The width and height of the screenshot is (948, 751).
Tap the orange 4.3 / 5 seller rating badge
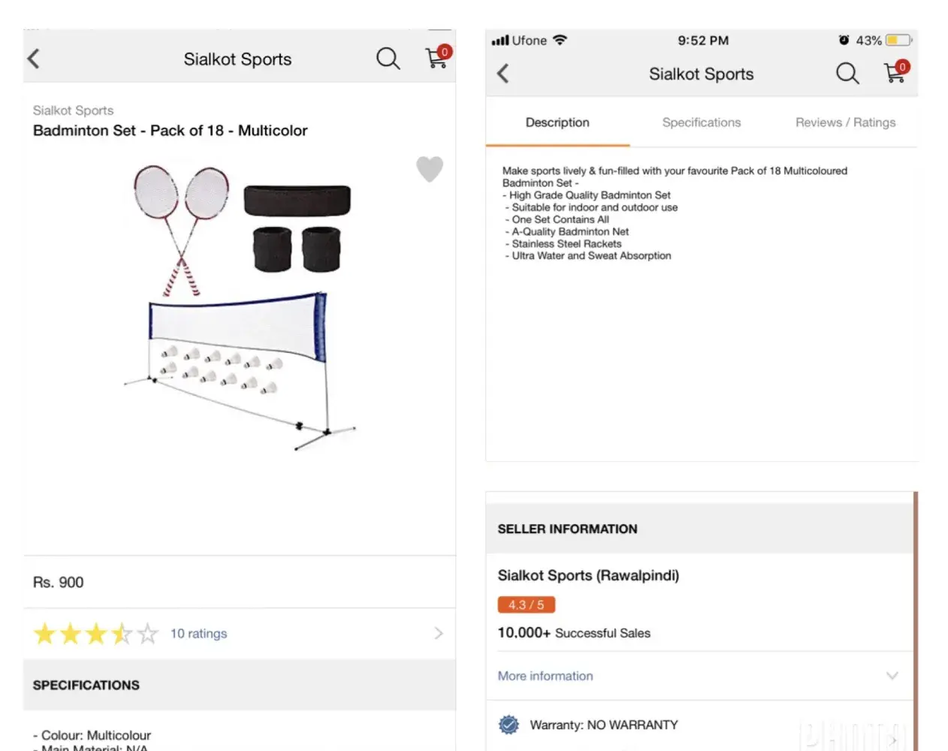pos(526,605)
